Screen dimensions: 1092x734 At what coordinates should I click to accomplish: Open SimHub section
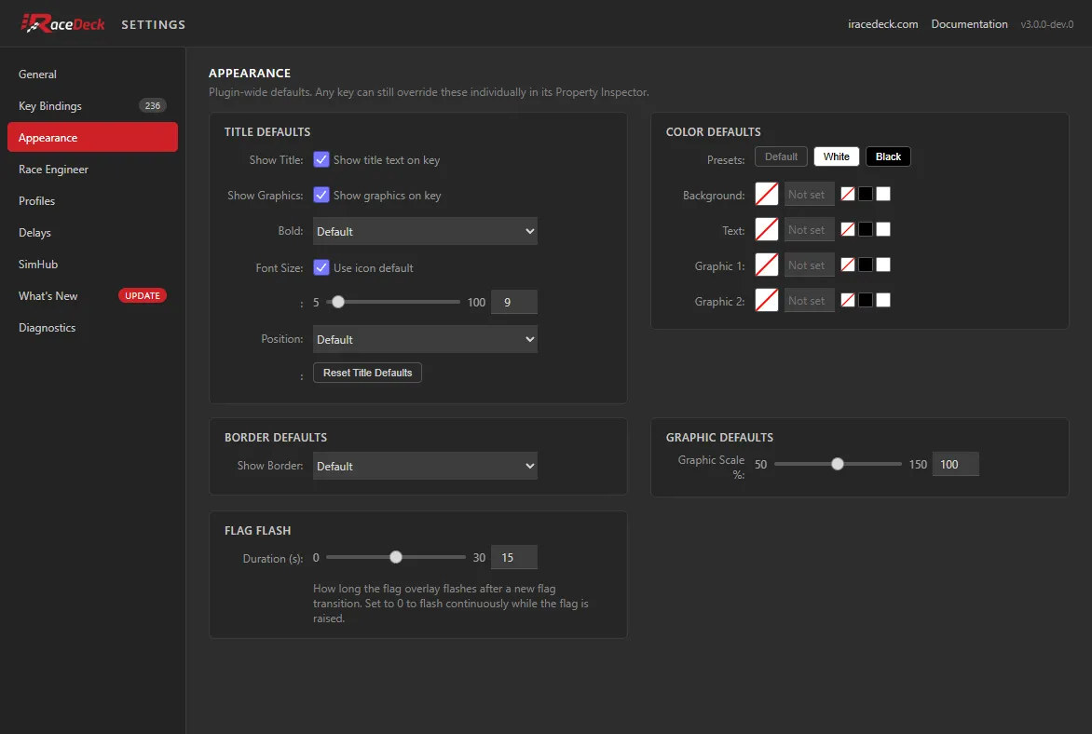click(x=92, y=264)
